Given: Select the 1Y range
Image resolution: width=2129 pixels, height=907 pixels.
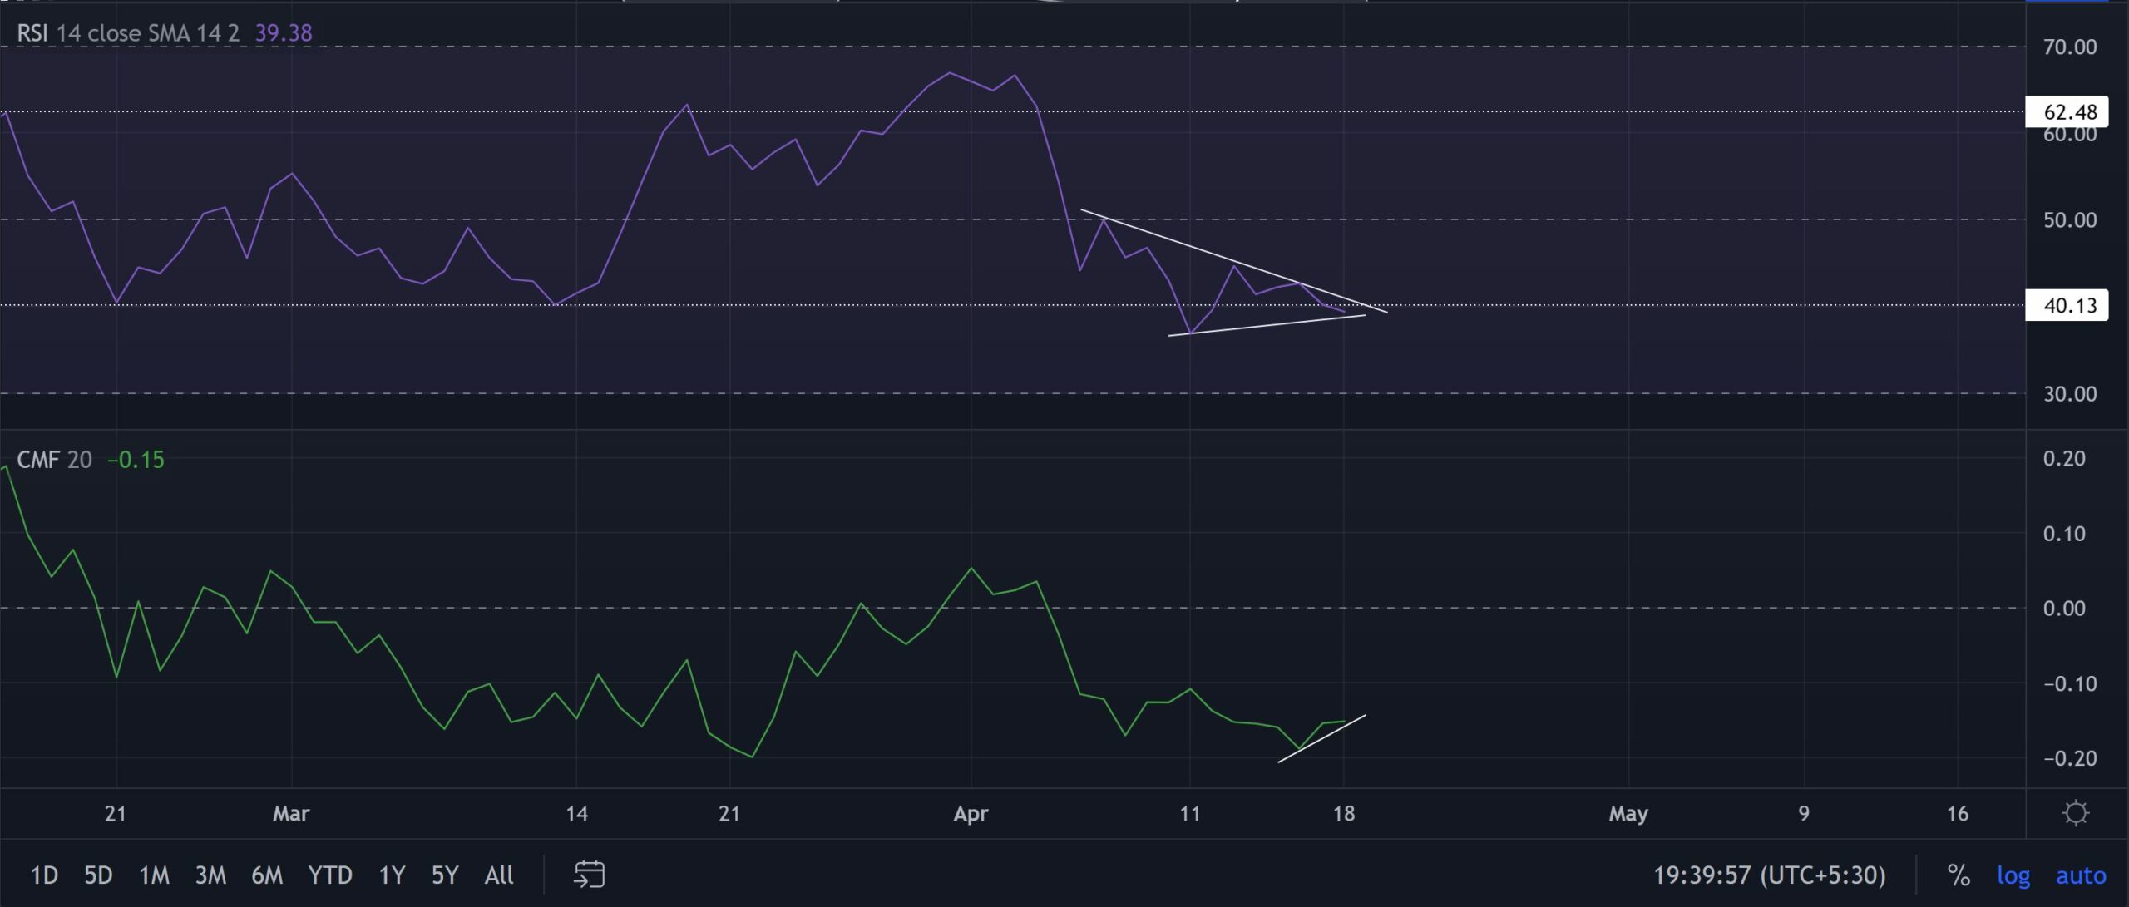Looking at the screenshot, I should coord(391,875).
